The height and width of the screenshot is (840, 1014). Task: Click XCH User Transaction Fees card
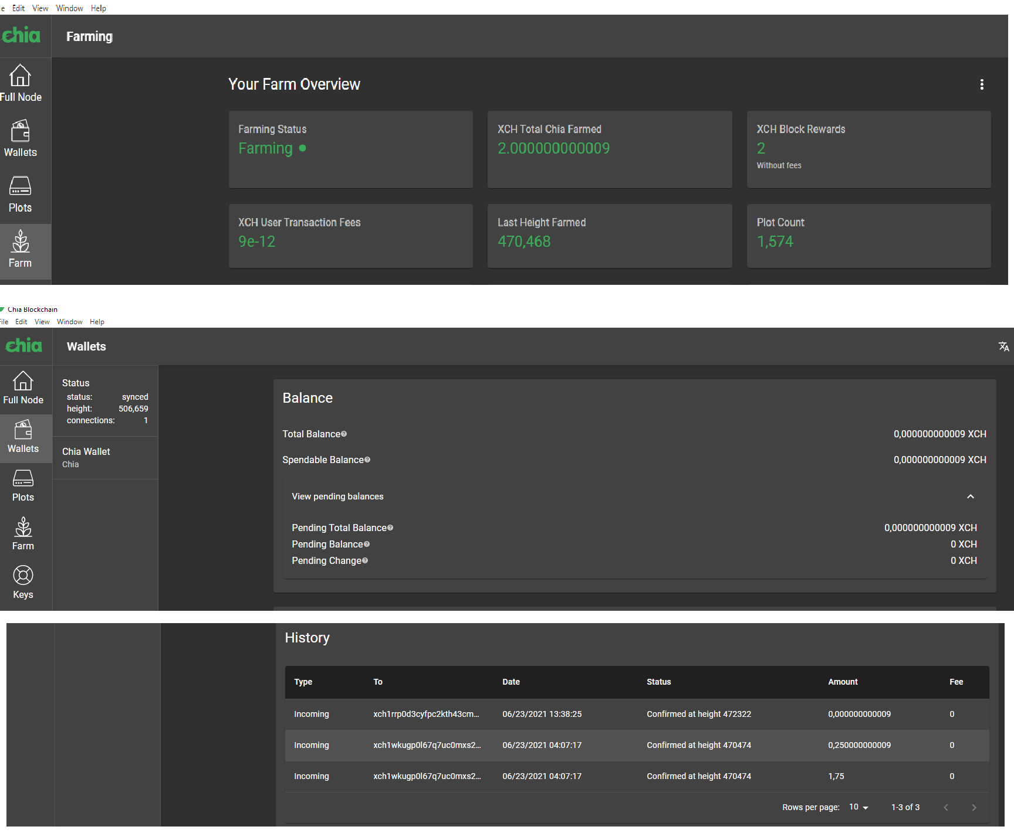coord(351,236)
